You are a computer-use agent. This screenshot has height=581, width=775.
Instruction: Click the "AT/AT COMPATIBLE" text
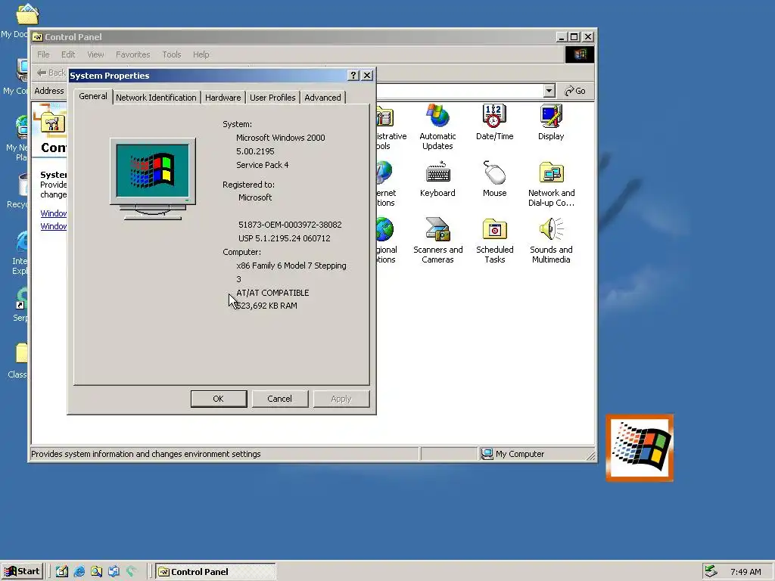point(272,293)
